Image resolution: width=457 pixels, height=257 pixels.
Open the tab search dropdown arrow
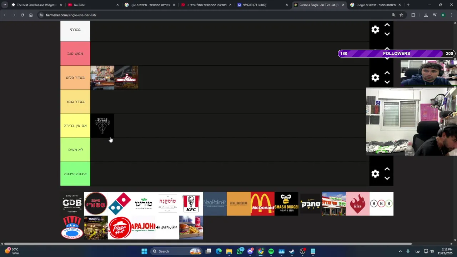pyautogui.click(x=4, y=5)
